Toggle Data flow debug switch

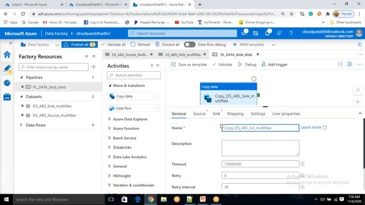[x=189, y=44]
